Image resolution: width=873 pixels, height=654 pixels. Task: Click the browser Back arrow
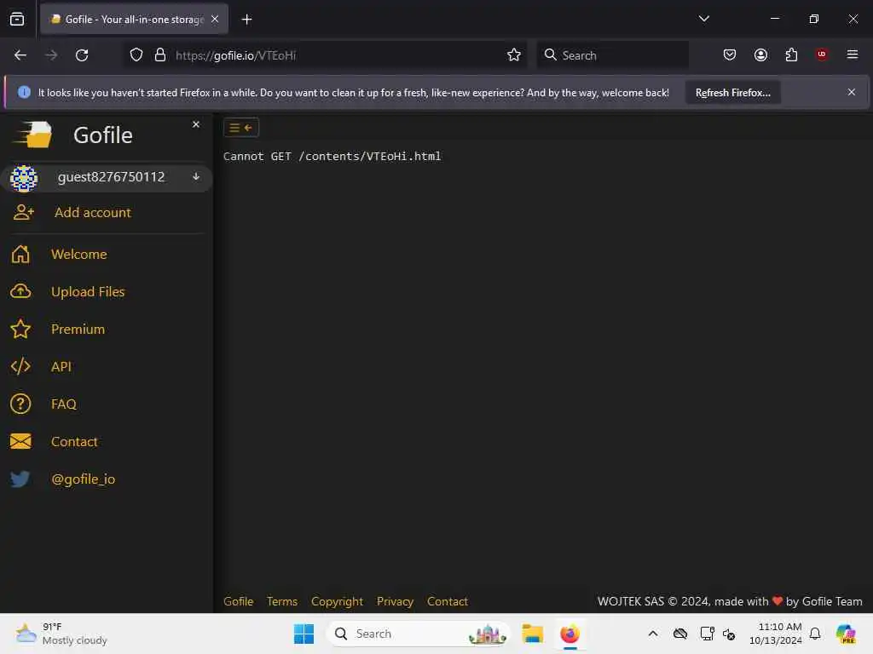20,55
